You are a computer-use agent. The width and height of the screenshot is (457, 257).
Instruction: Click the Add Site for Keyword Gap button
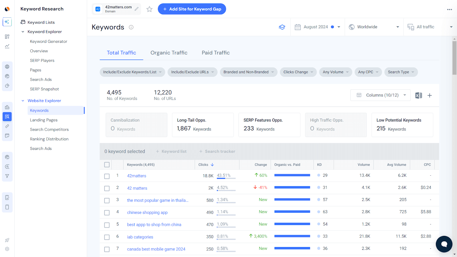(x=192, y=9)
